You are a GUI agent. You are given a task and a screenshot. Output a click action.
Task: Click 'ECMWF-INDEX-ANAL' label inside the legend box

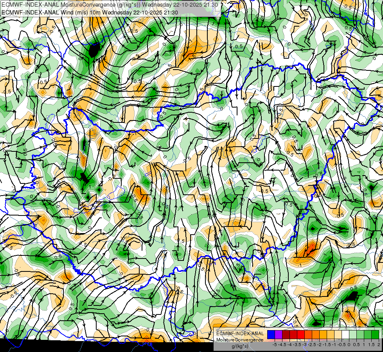tap(240, 334)
